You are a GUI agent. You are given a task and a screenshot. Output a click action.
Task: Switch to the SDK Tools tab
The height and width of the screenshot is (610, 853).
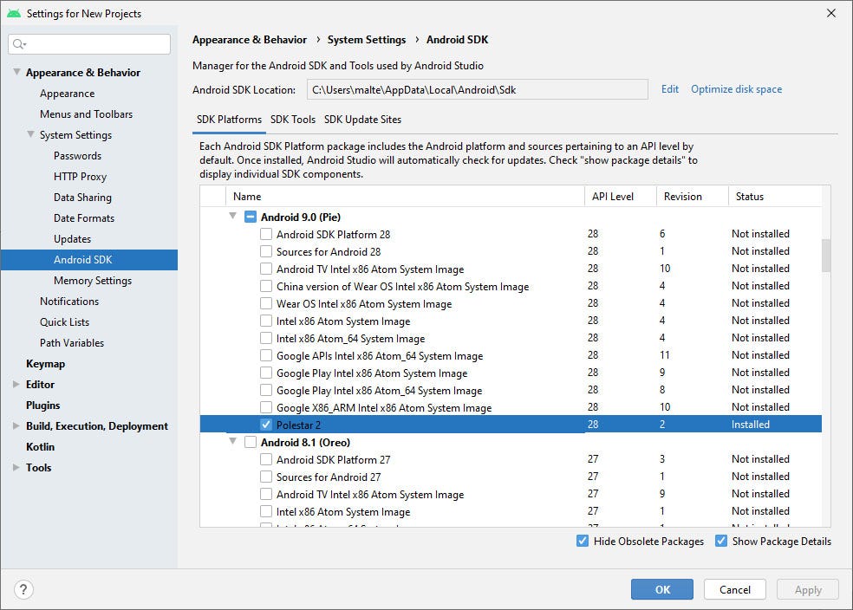(x=293, y=120)
